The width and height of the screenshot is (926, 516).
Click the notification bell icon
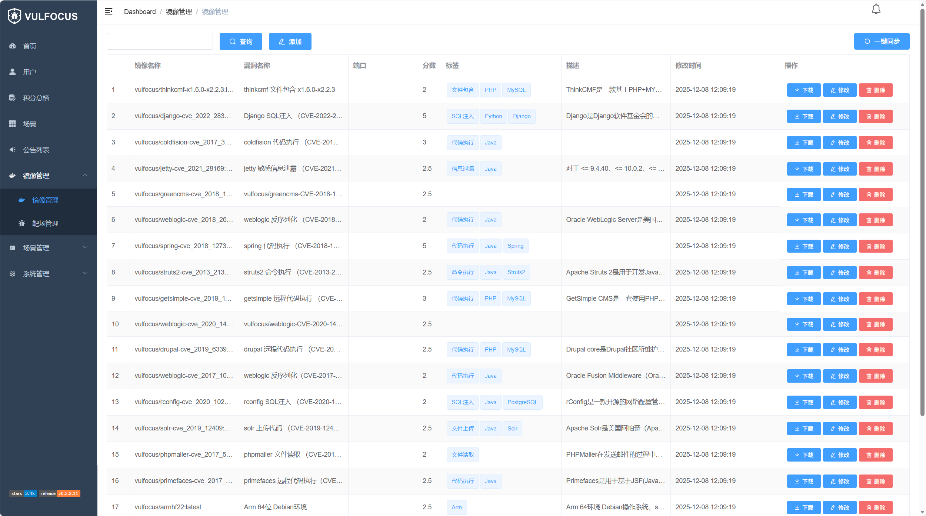click(x=876, y=9)
